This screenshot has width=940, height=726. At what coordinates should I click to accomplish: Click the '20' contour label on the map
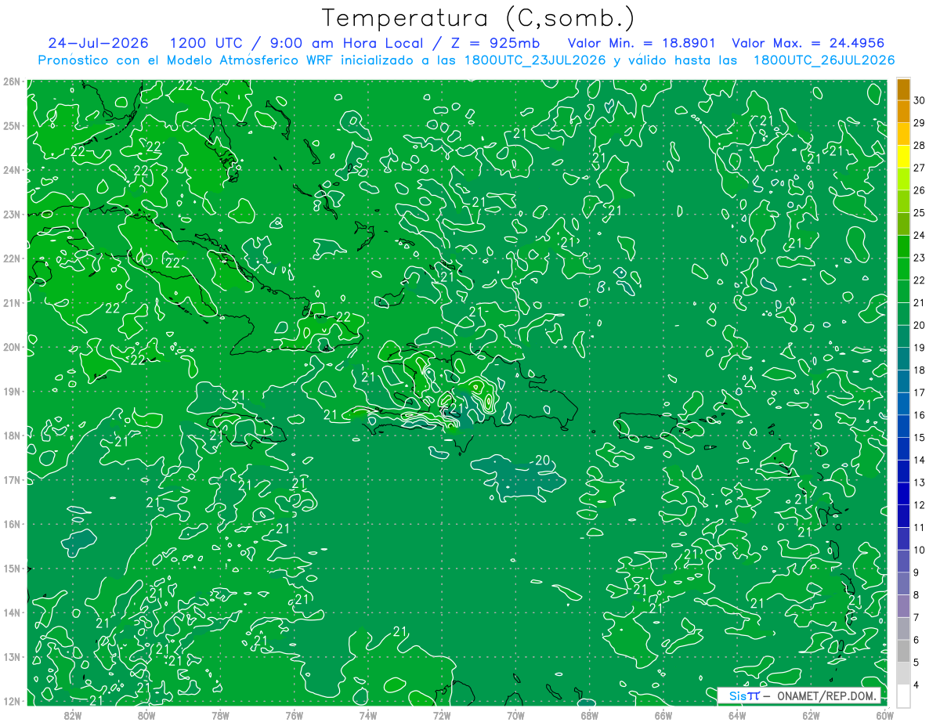(542, 461)
